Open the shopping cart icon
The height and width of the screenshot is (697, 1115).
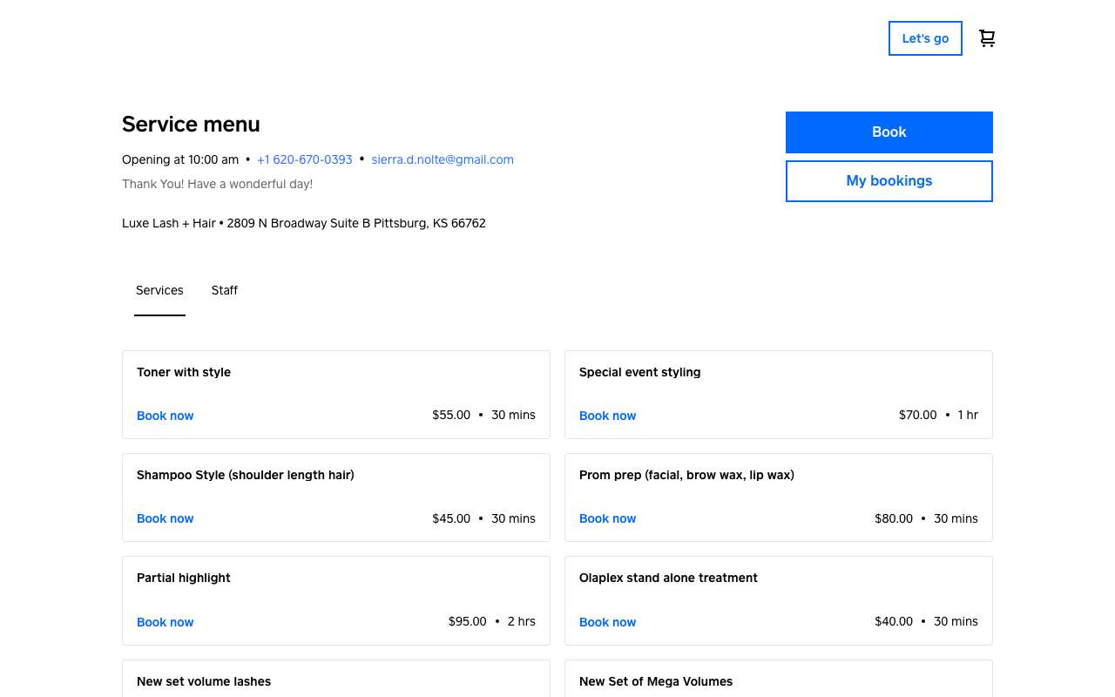[987, 38]
